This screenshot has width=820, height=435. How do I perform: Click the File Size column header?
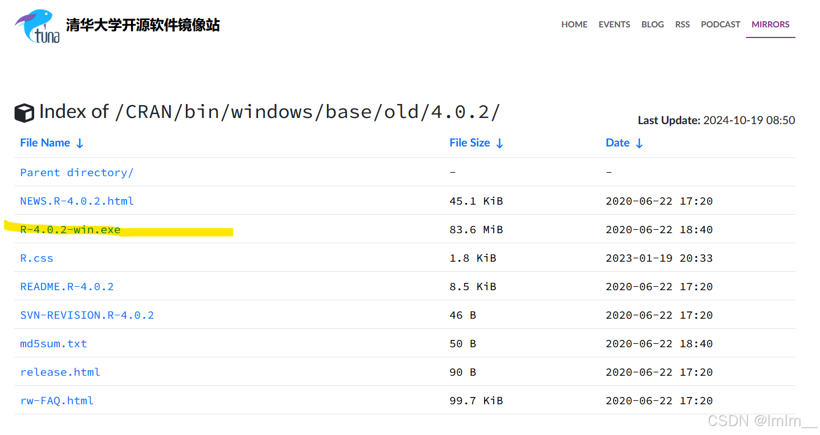point(470,143)
